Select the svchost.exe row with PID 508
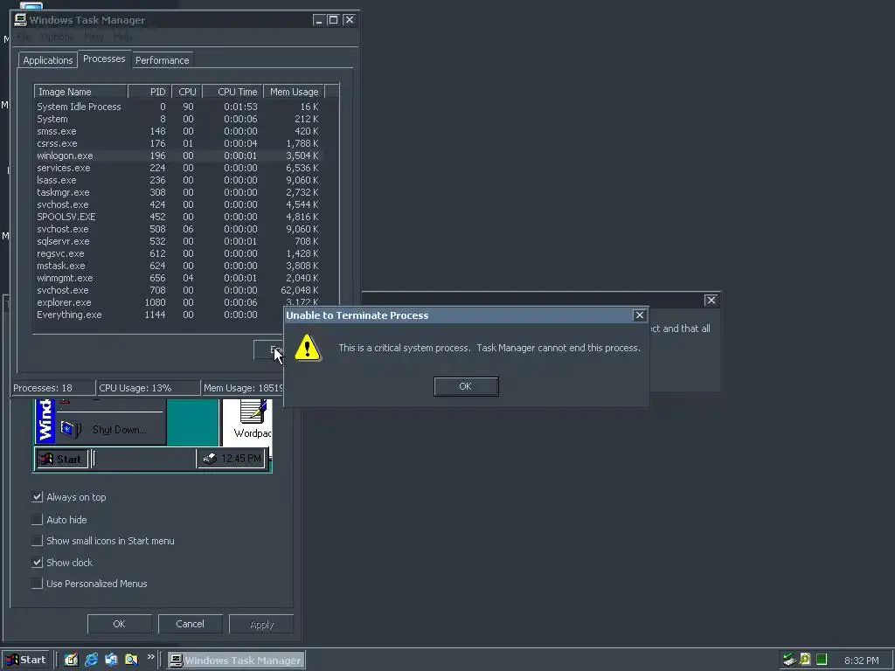 (177, 229)
